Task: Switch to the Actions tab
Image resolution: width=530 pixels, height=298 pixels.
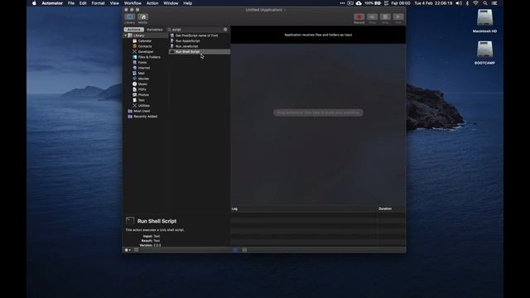Action: tap(134, 30)
